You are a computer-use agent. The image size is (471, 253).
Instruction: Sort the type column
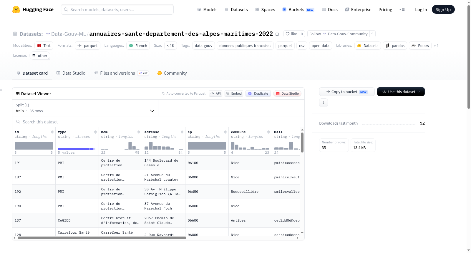(95, 132)
